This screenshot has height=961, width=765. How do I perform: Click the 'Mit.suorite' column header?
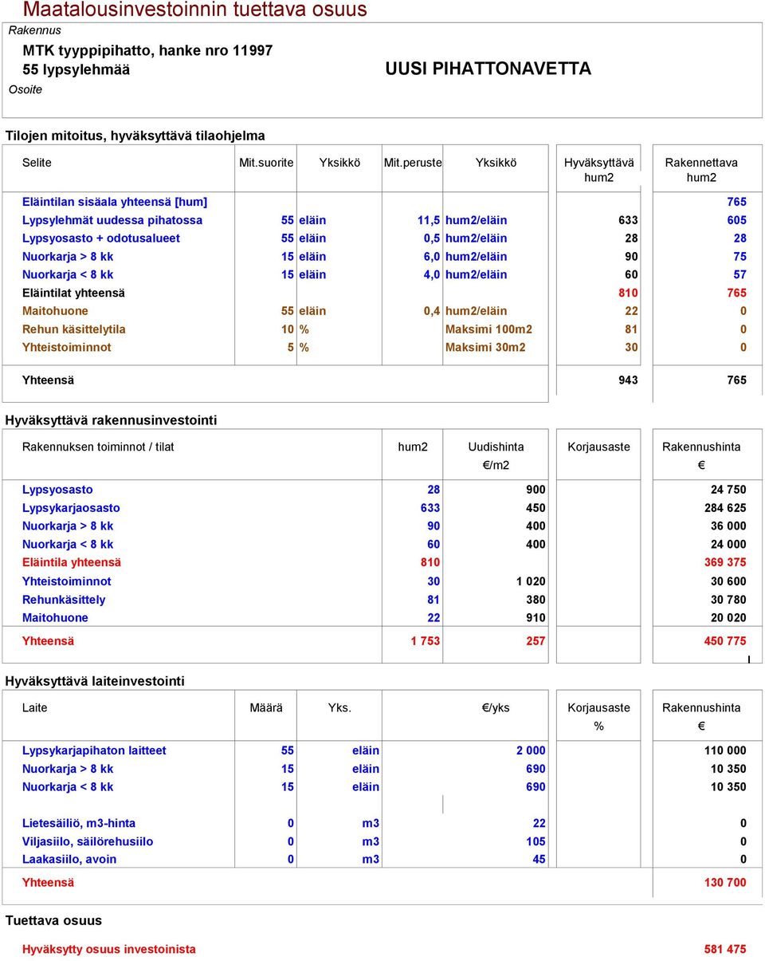pos(266,163)
